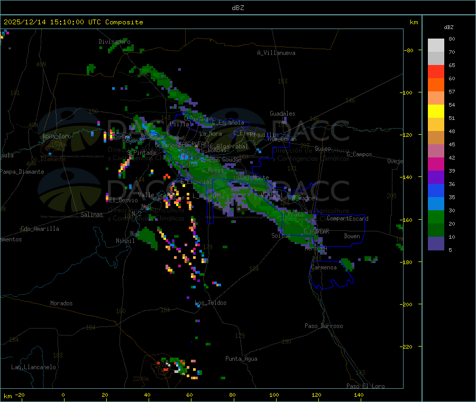Click the yellow 54 dBZ legend swatch
Viewport: 476px width, 402px height.
[436, 111]
